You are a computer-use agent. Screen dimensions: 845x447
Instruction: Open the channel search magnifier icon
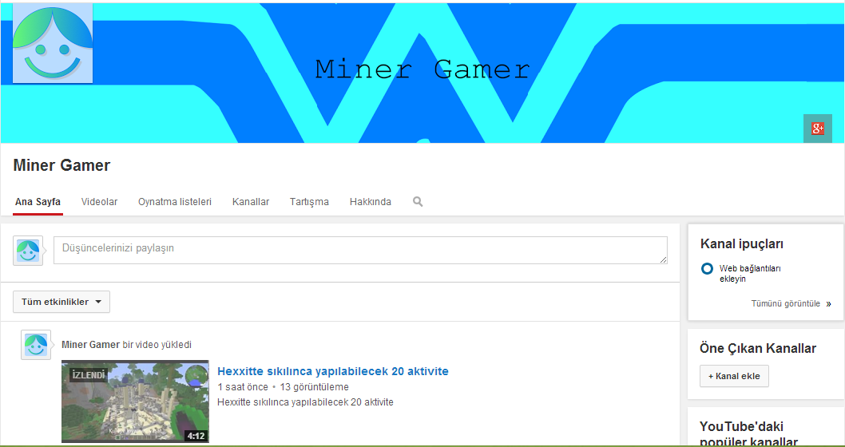[418, 201]
